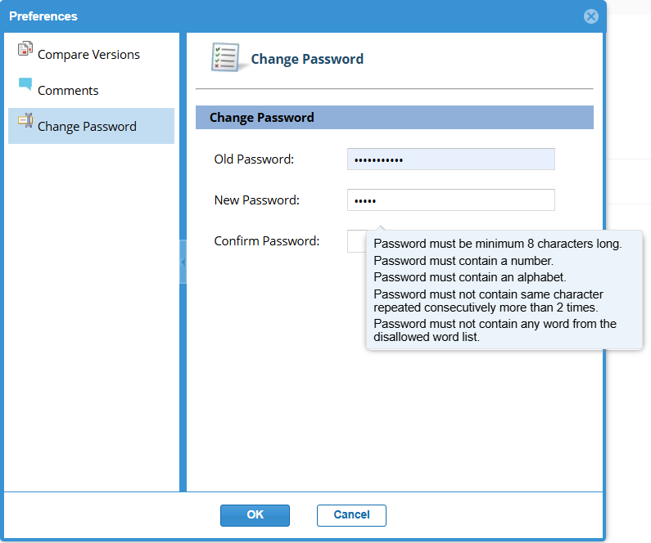Click the Old Password label

253,159
